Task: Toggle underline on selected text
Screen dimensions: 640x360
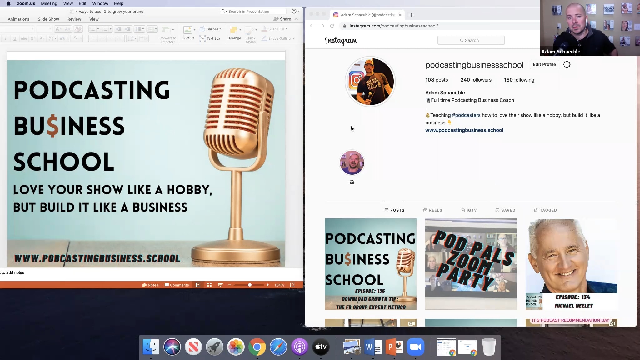Action: [14, 38]
